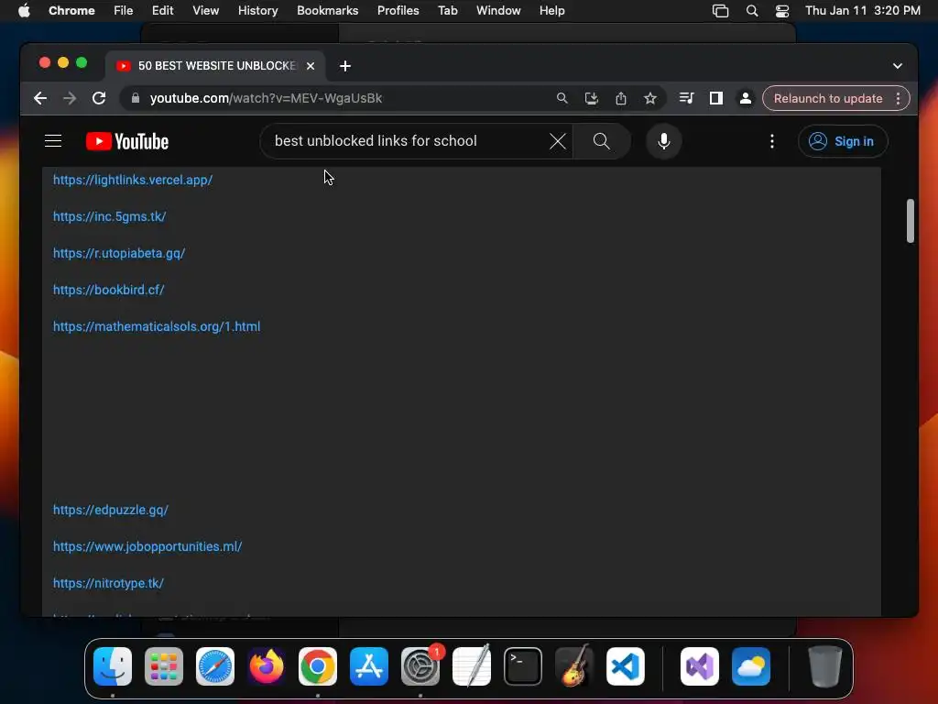Open the Profiles menu

(x=398, y=10)
